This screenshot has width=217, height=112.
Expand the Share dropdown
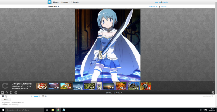point(164,6)
